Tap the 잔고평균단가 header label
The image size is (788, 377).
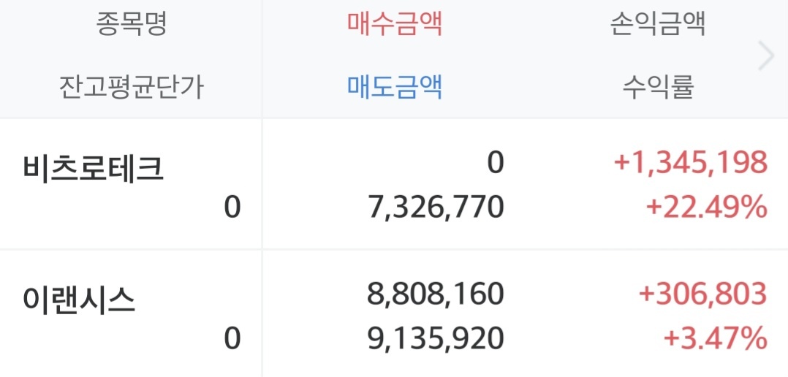pyautogui.click(x=131, y=88)
